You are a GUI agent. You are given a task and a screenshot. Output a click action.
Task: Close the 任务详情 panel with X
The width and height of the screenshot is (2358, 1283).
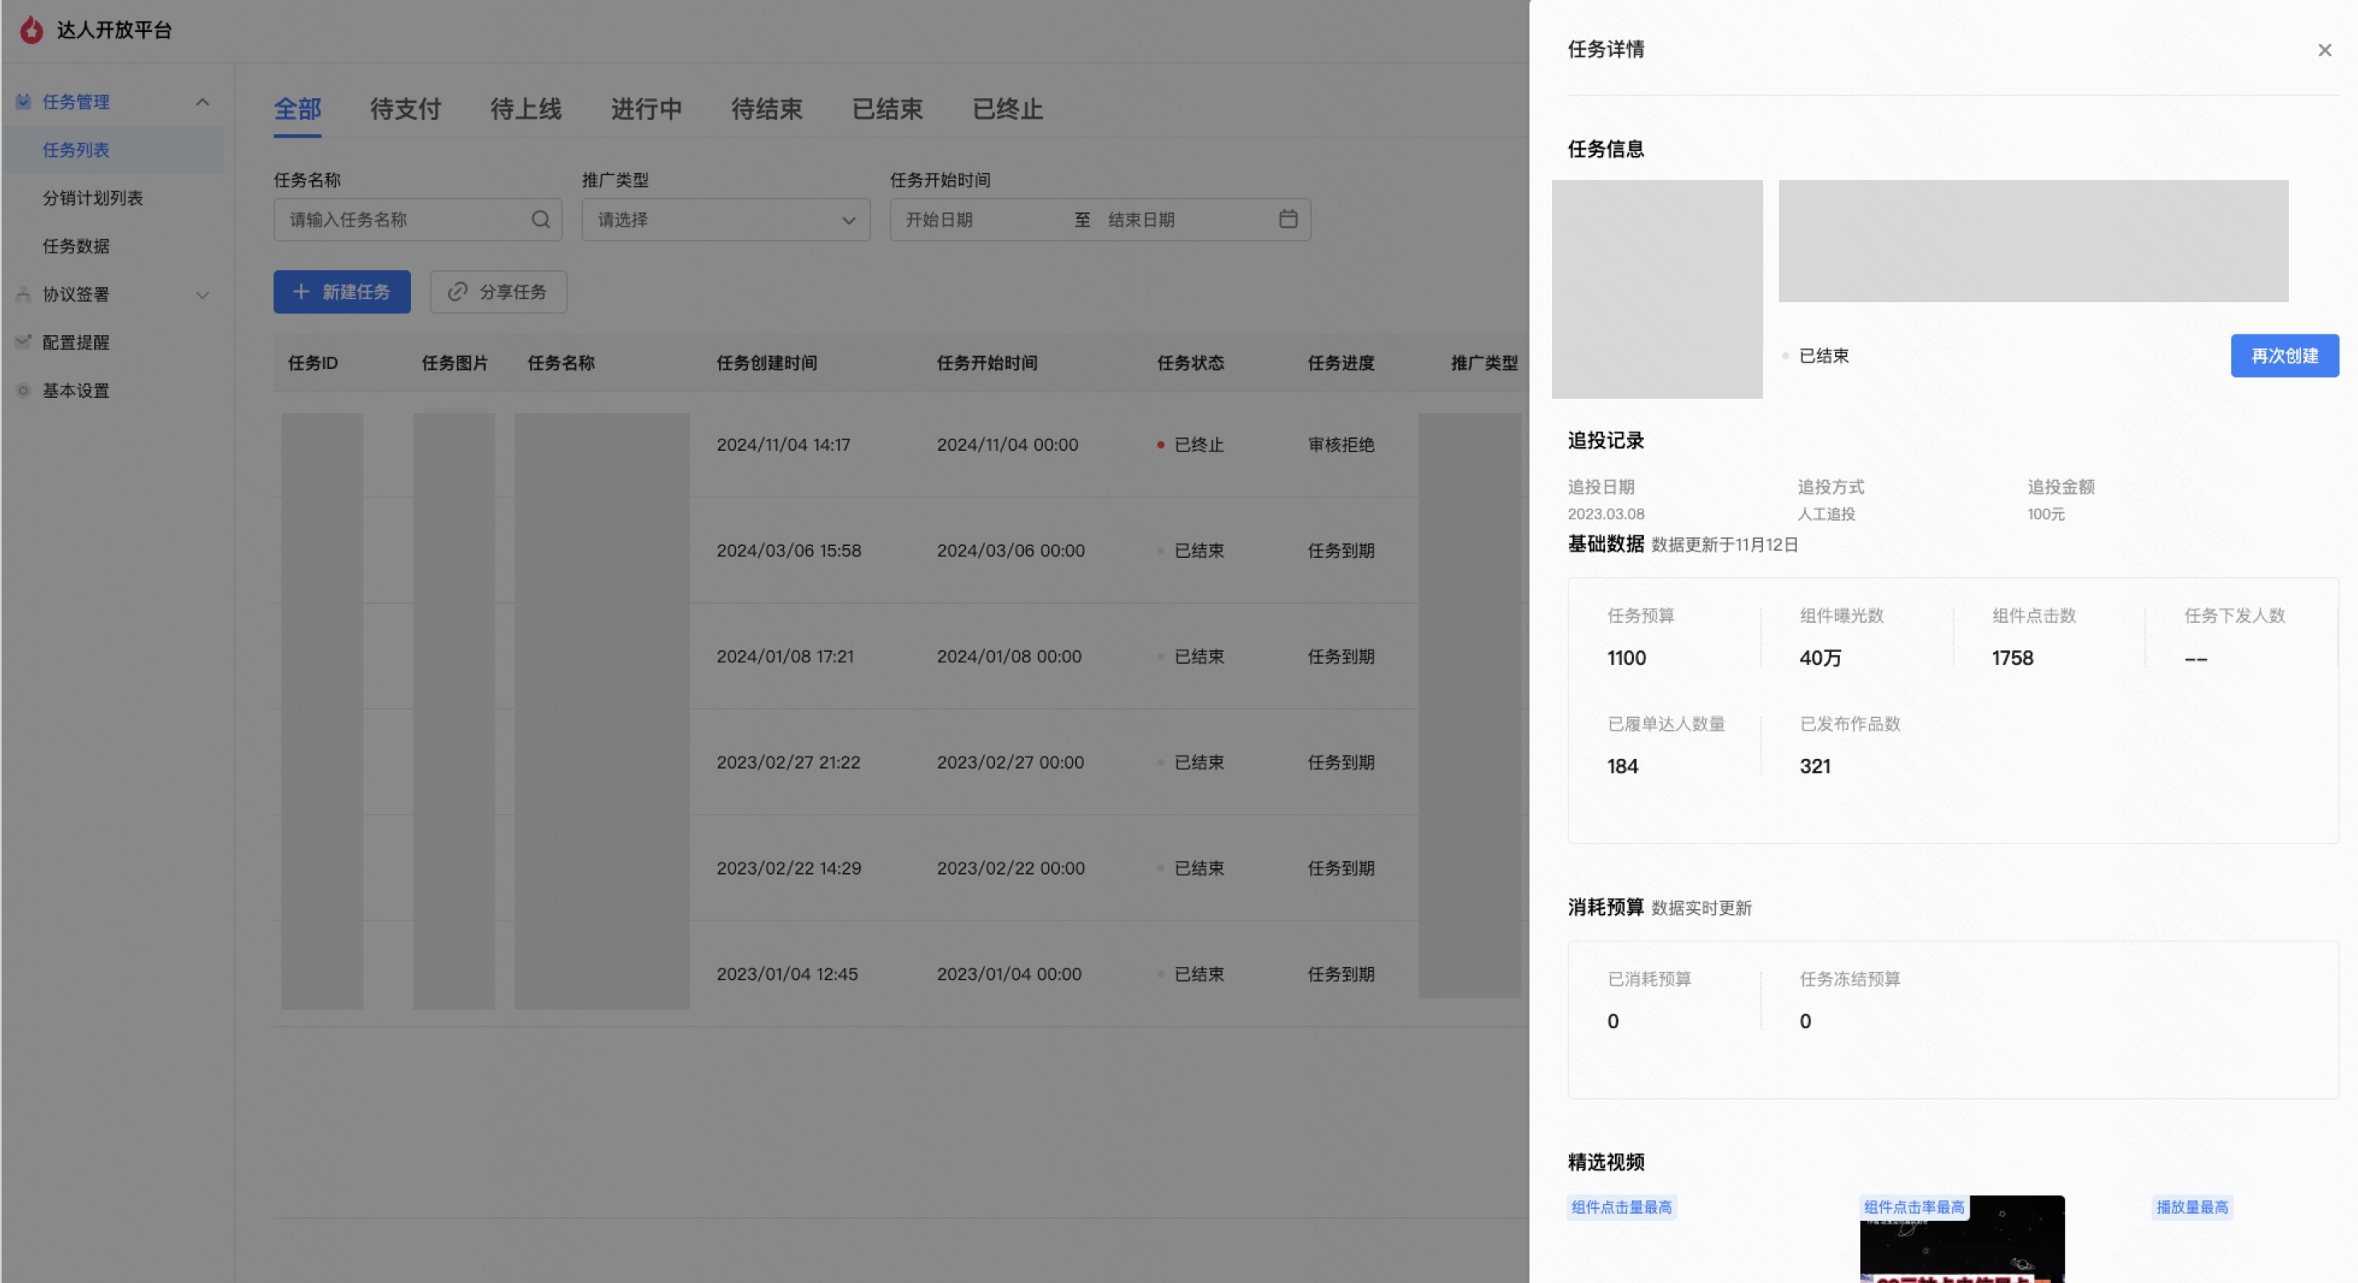pyautogui.click(x=2324, y=51)
